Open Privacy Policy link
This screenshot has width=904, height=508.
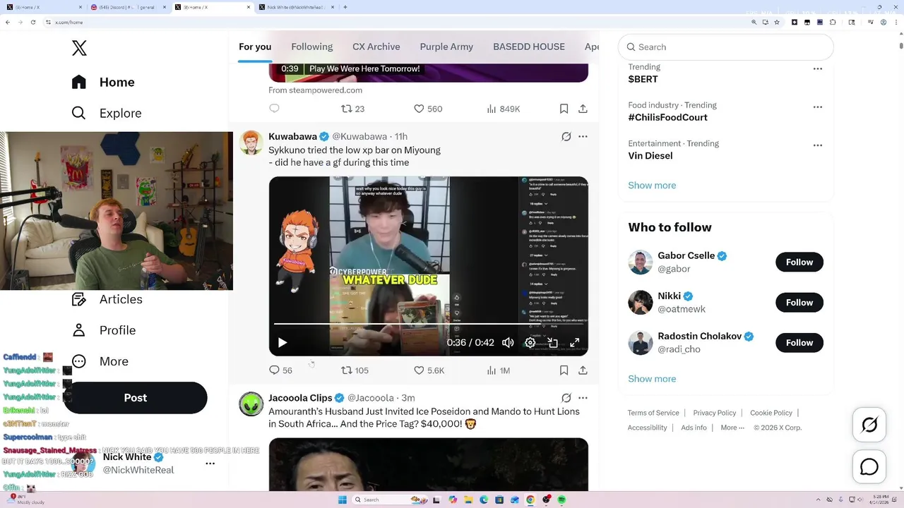pos(714,413)
